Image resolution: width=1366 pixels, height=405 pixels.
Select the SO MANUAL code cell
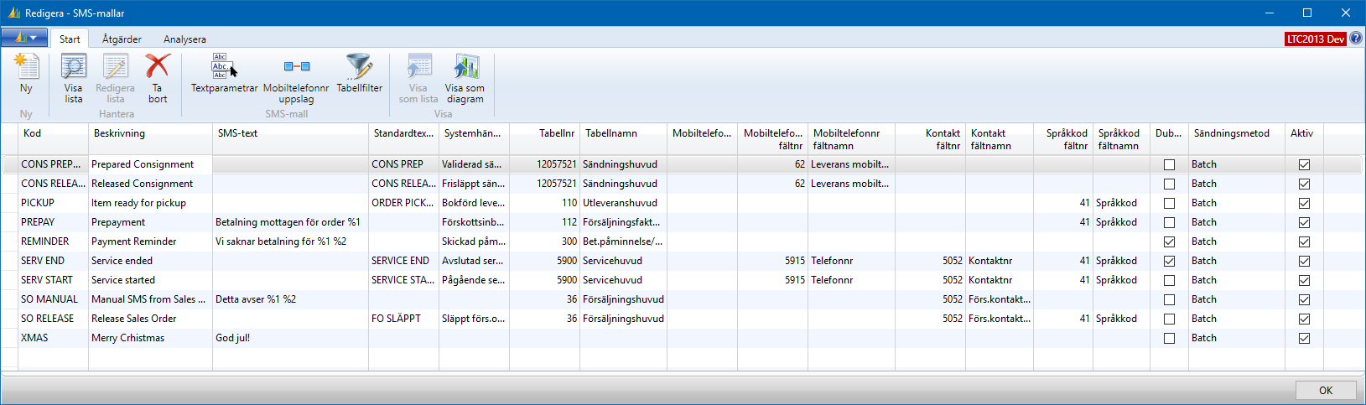tap(53, 299)
